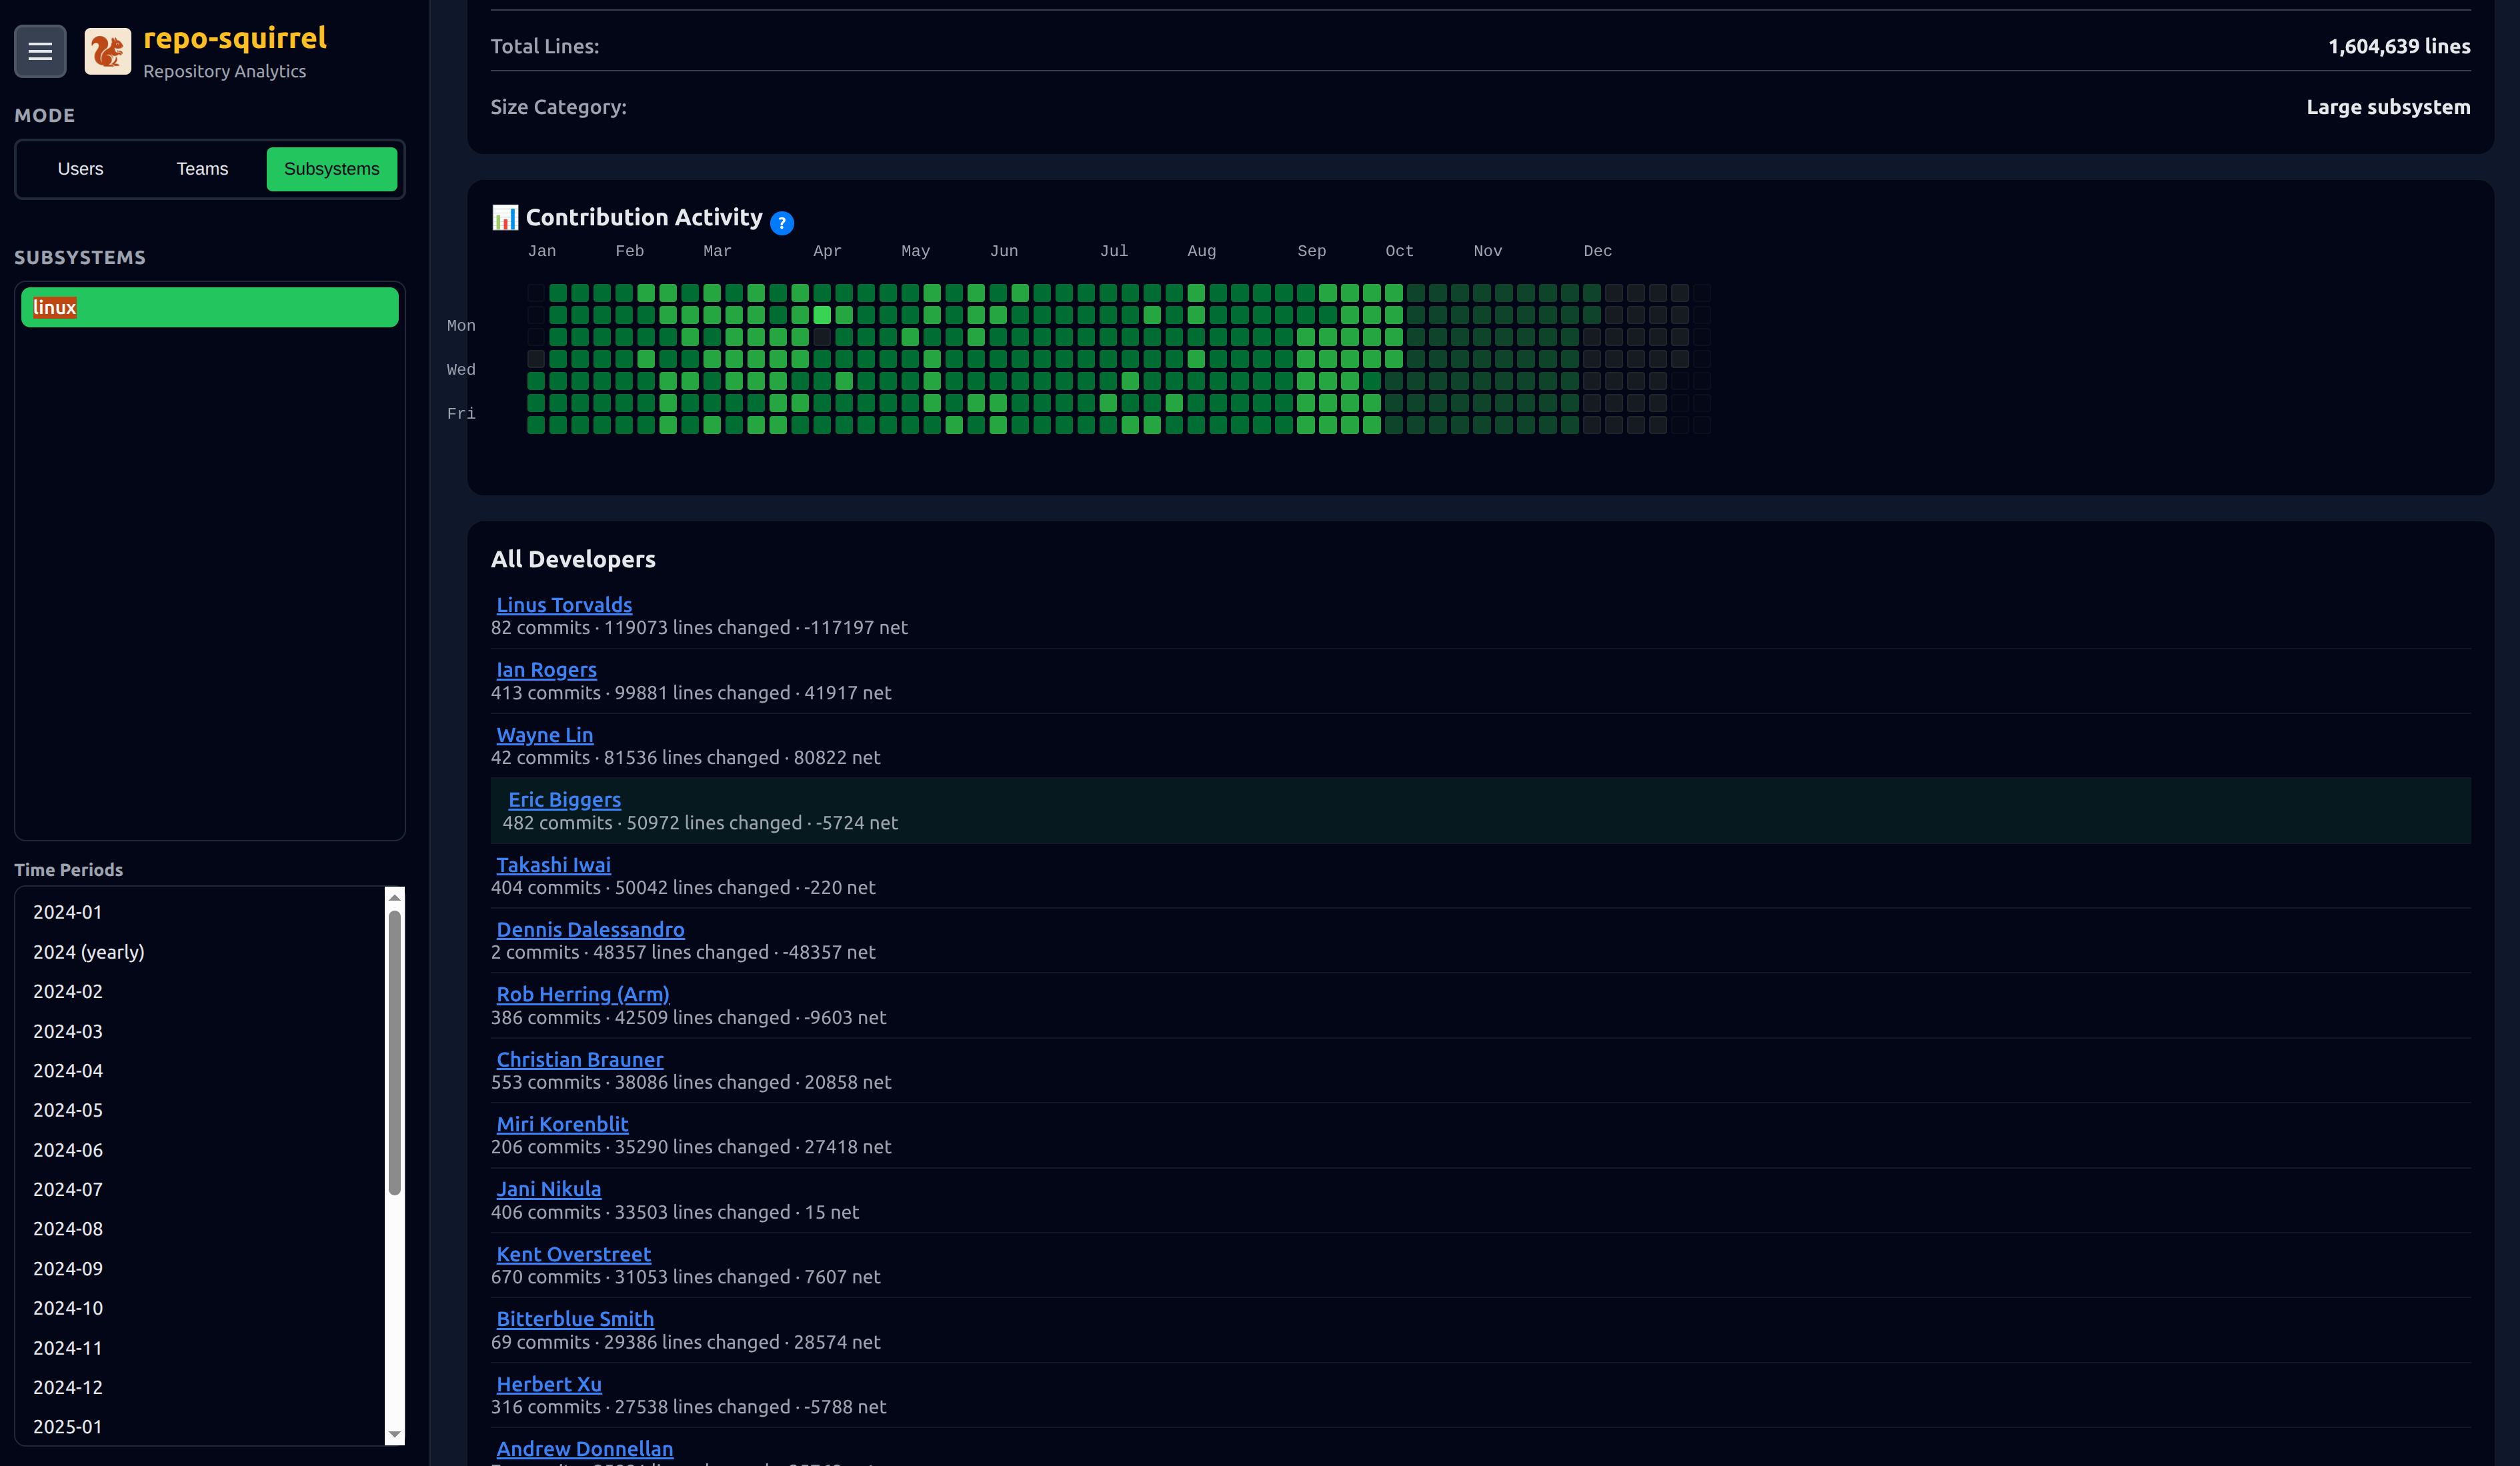Open Herbert Xu developer profile
The height and width of the screenshot is (1466, 2520).
tap(548, 1384)
